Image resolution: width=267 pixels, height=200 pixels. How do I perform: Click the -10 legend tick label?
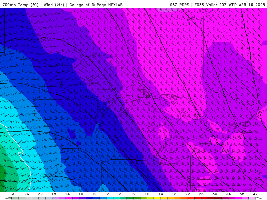click(x=79, y=194)
